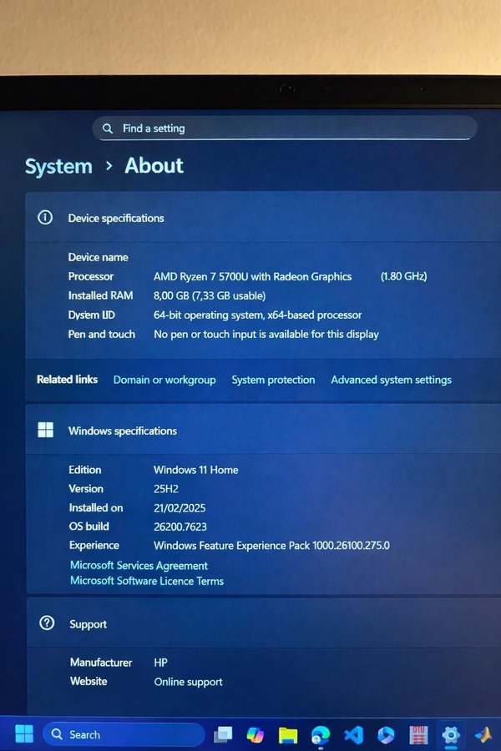Go back to System in breadcrumb
Viewport: 501px width, 751px height.
pos(58,166)
